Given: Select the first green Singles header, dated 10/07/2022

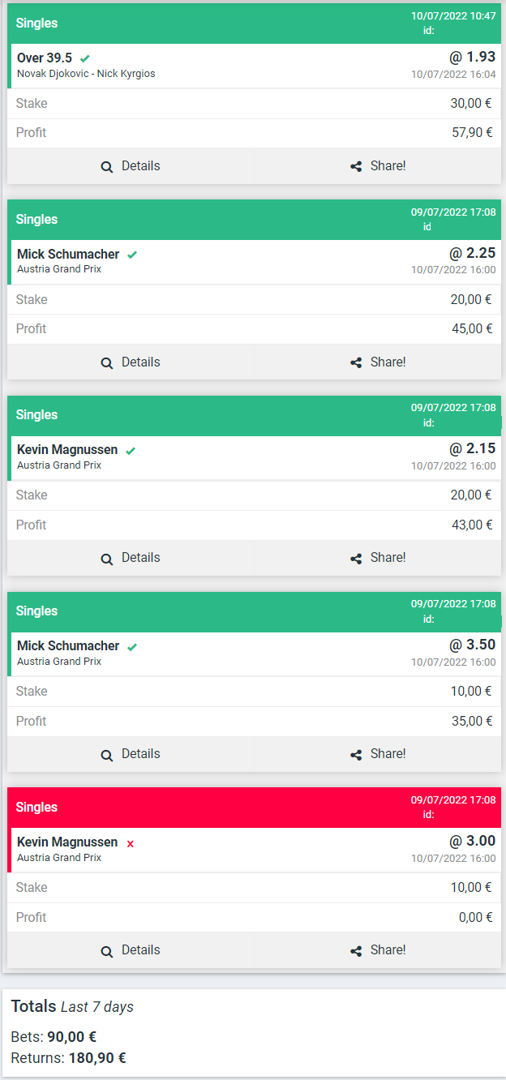Looking at the screenshot, I should click(x=255, y=24).
